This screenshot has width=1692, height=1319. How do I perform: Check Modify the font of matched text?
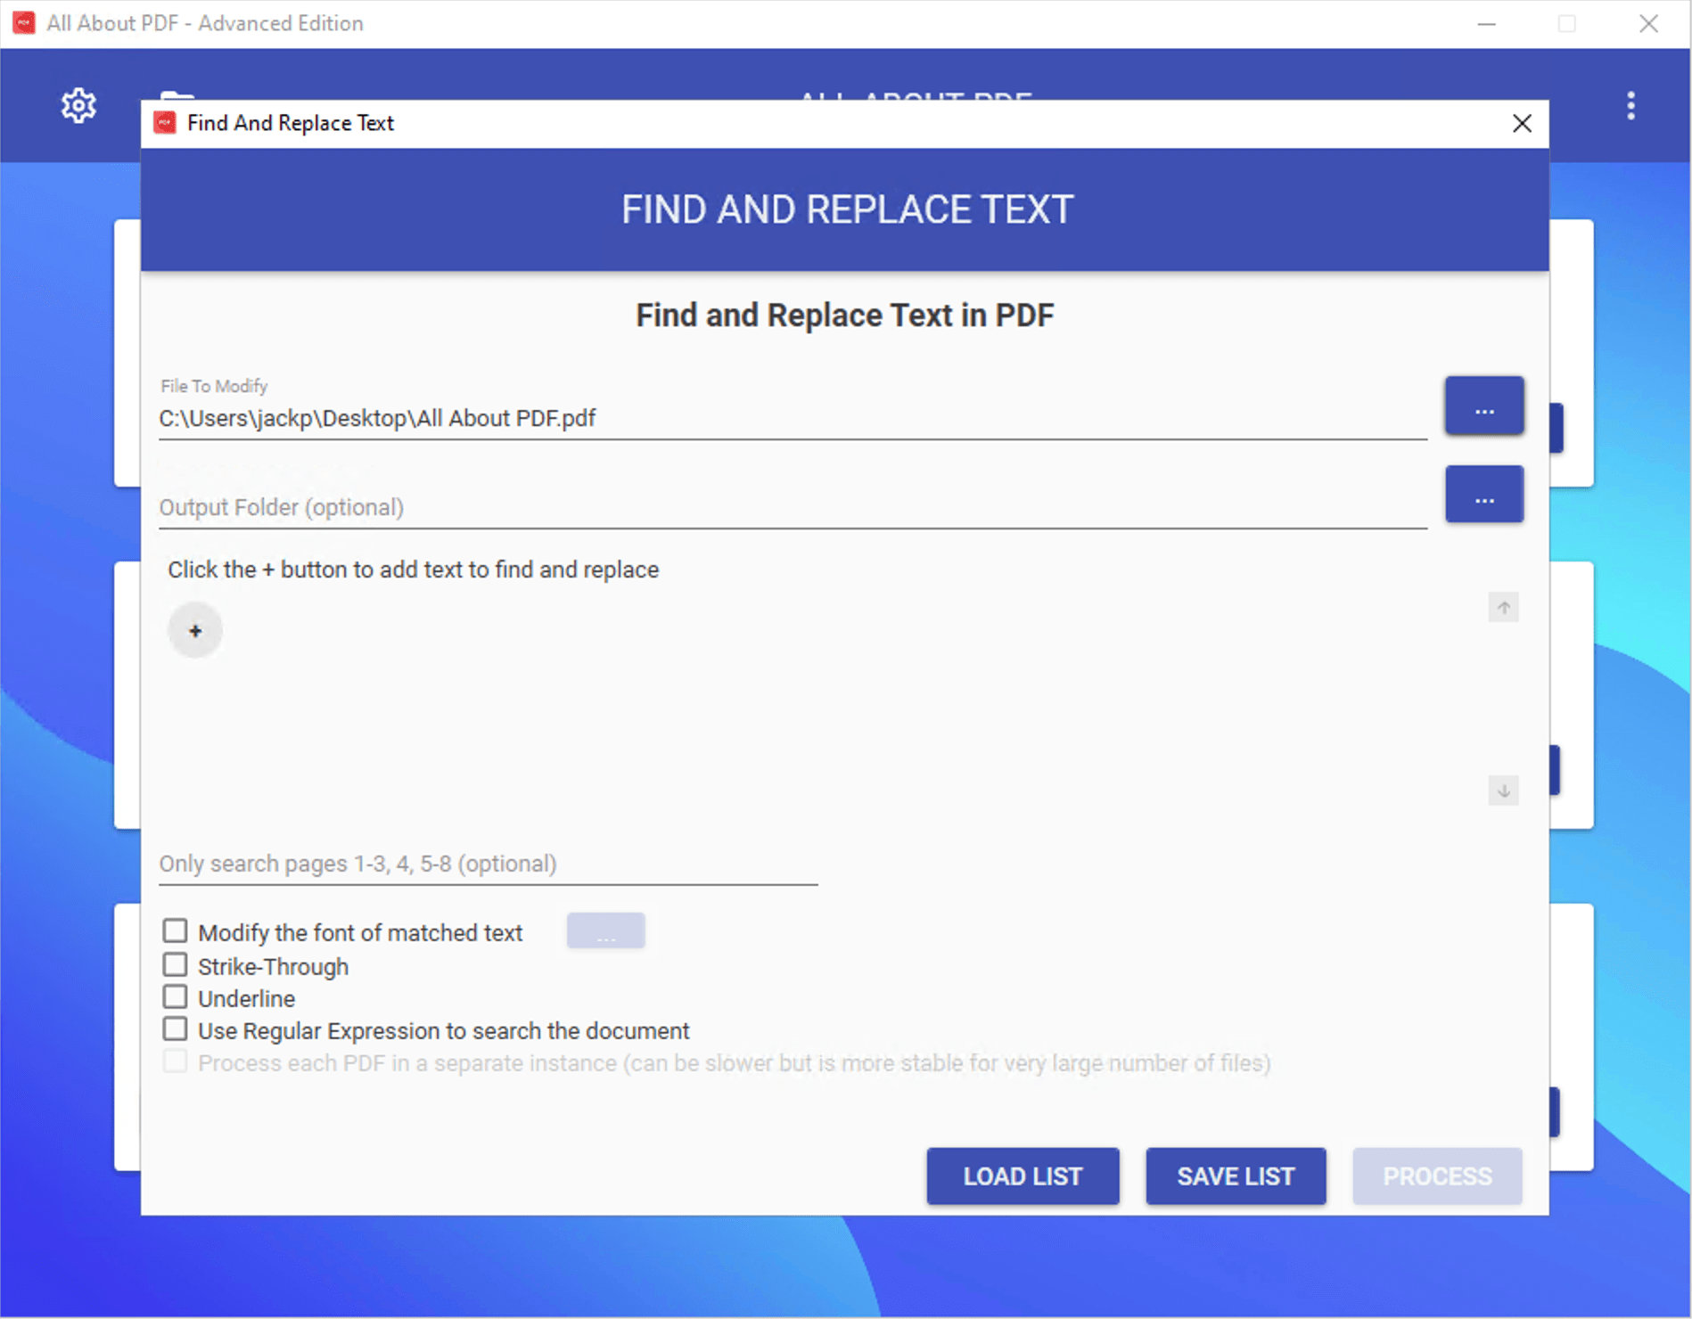pos(175,930)
